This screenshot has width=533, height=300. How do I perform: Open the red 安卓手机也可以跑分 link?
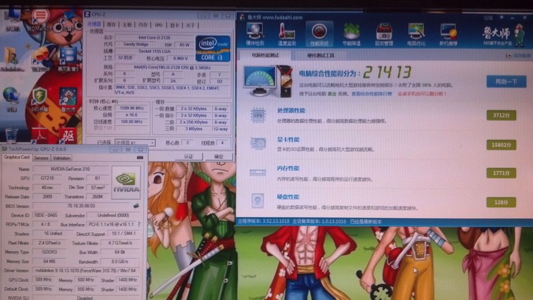pyautogui.click(x=422, y=94)
